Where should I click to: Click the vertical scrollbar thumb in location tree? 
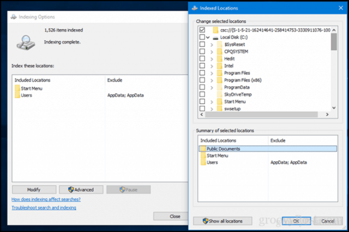(334, 41)
